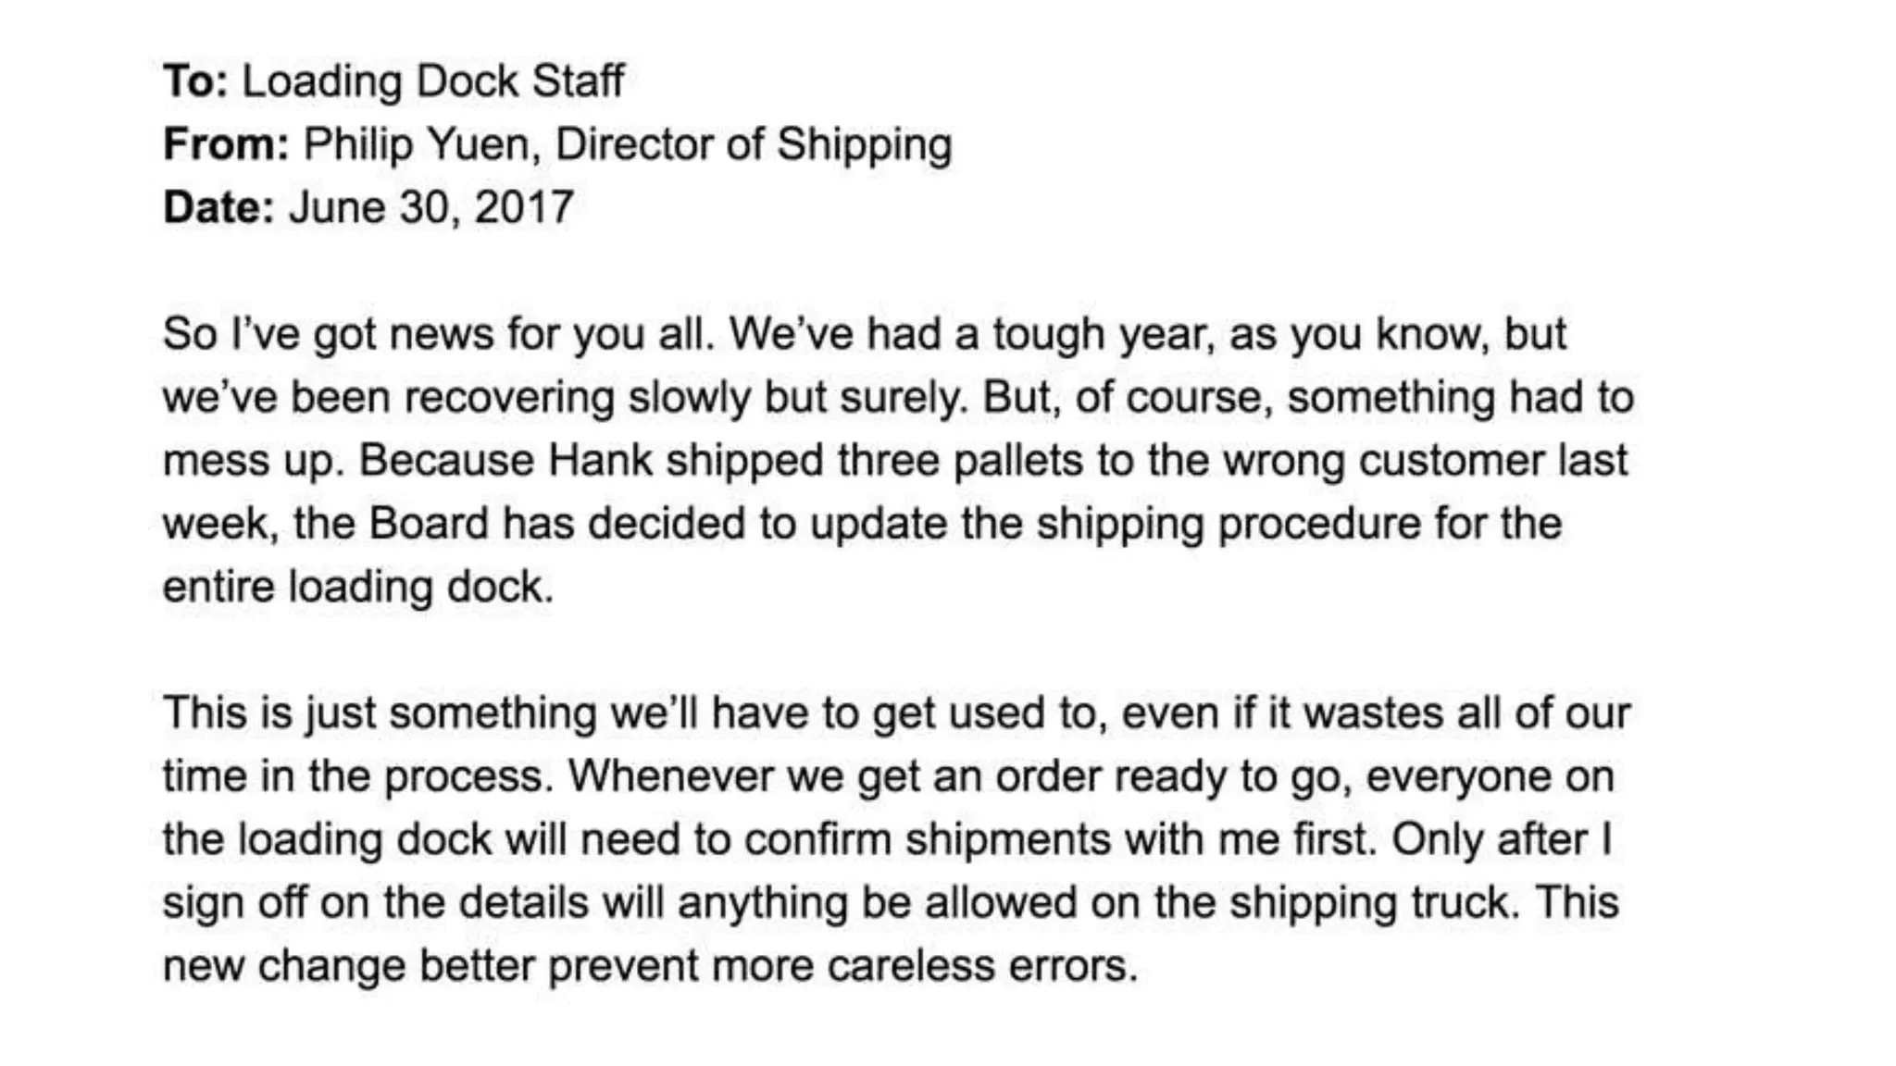Click the name "Hank" in the memo

click(x=600, y=461)
